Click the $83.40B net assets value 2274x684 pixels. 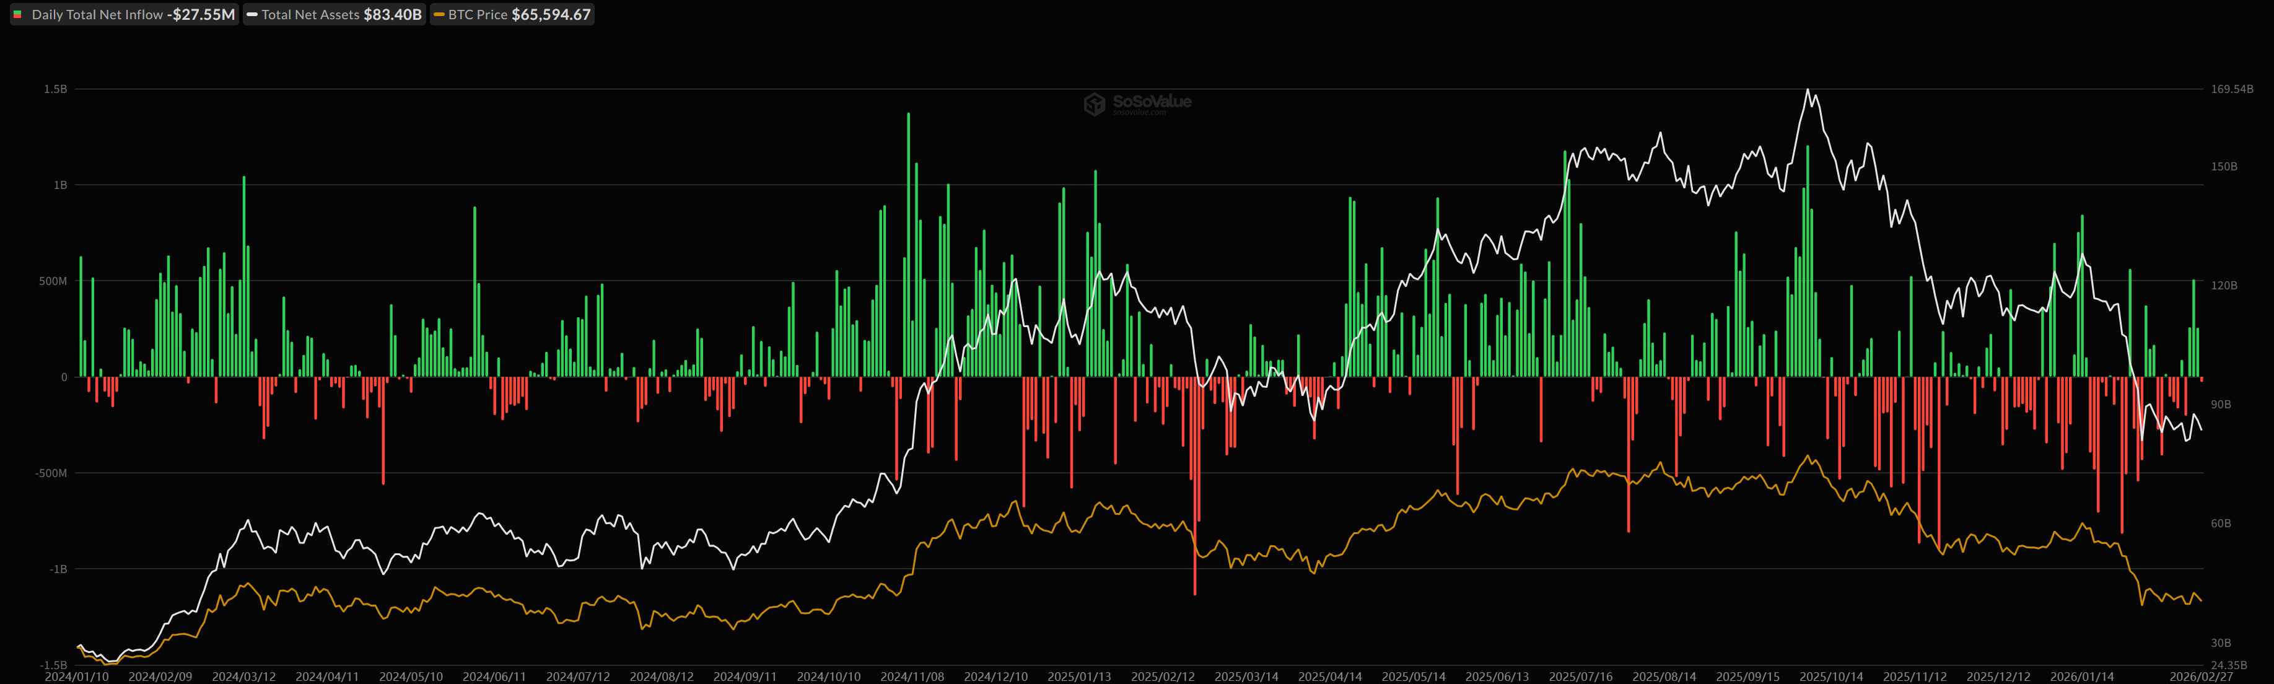[x=392, y=15]
